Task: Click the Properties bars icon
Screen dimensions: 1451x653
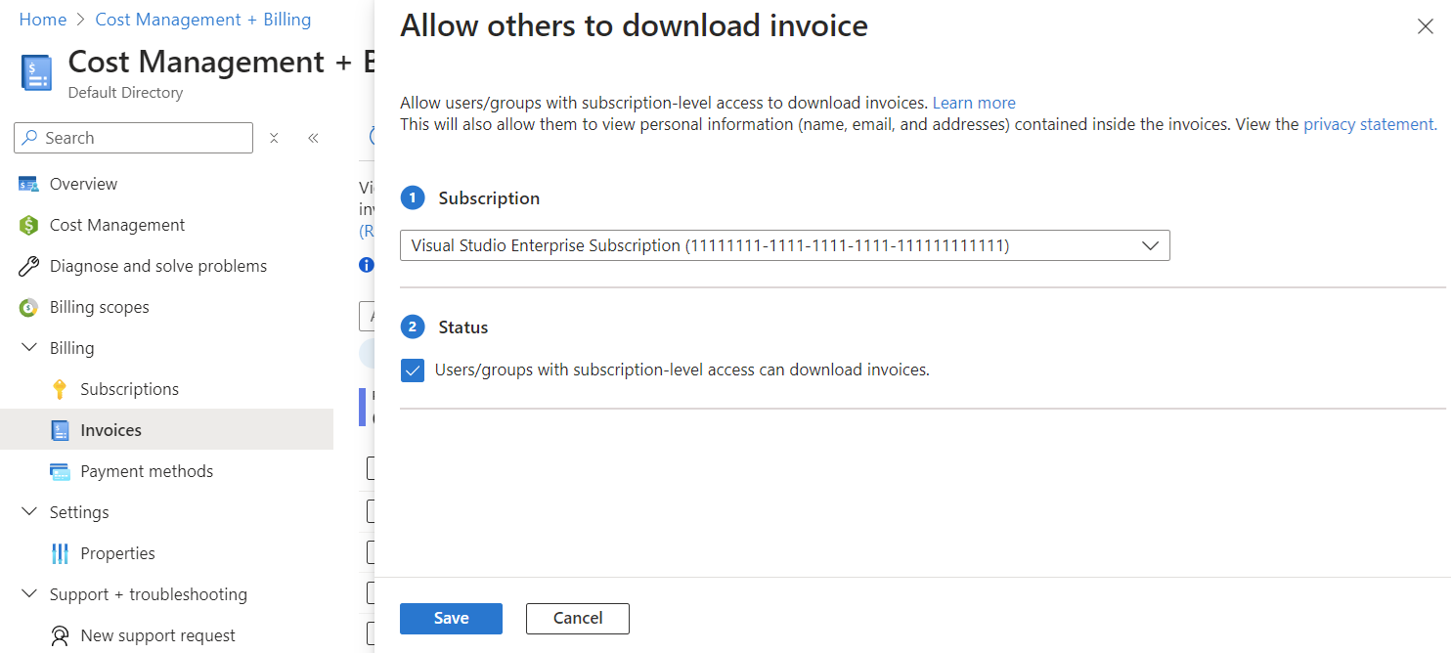Action: point(60,554)
